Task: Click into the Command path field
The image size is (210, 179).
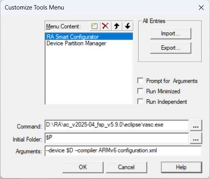Action: coord(117,125)
